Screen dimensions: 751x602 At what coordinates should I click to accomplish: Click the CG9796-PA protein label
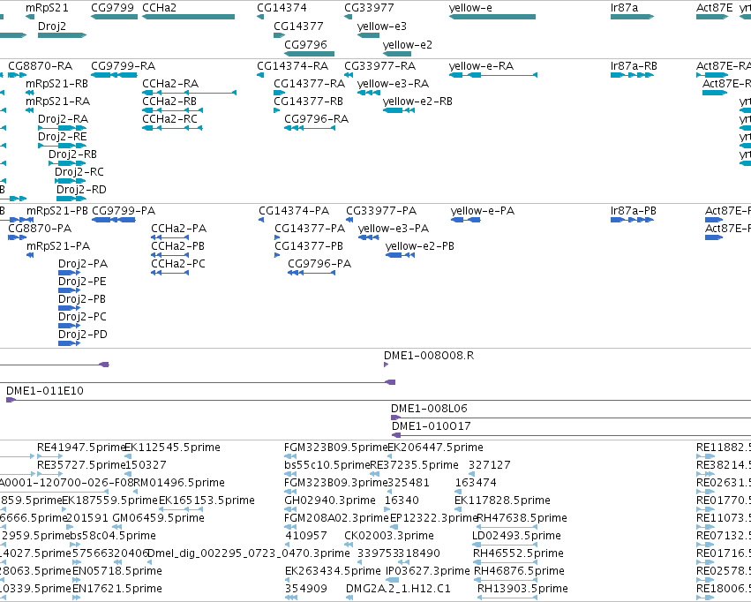click(319, 264)
